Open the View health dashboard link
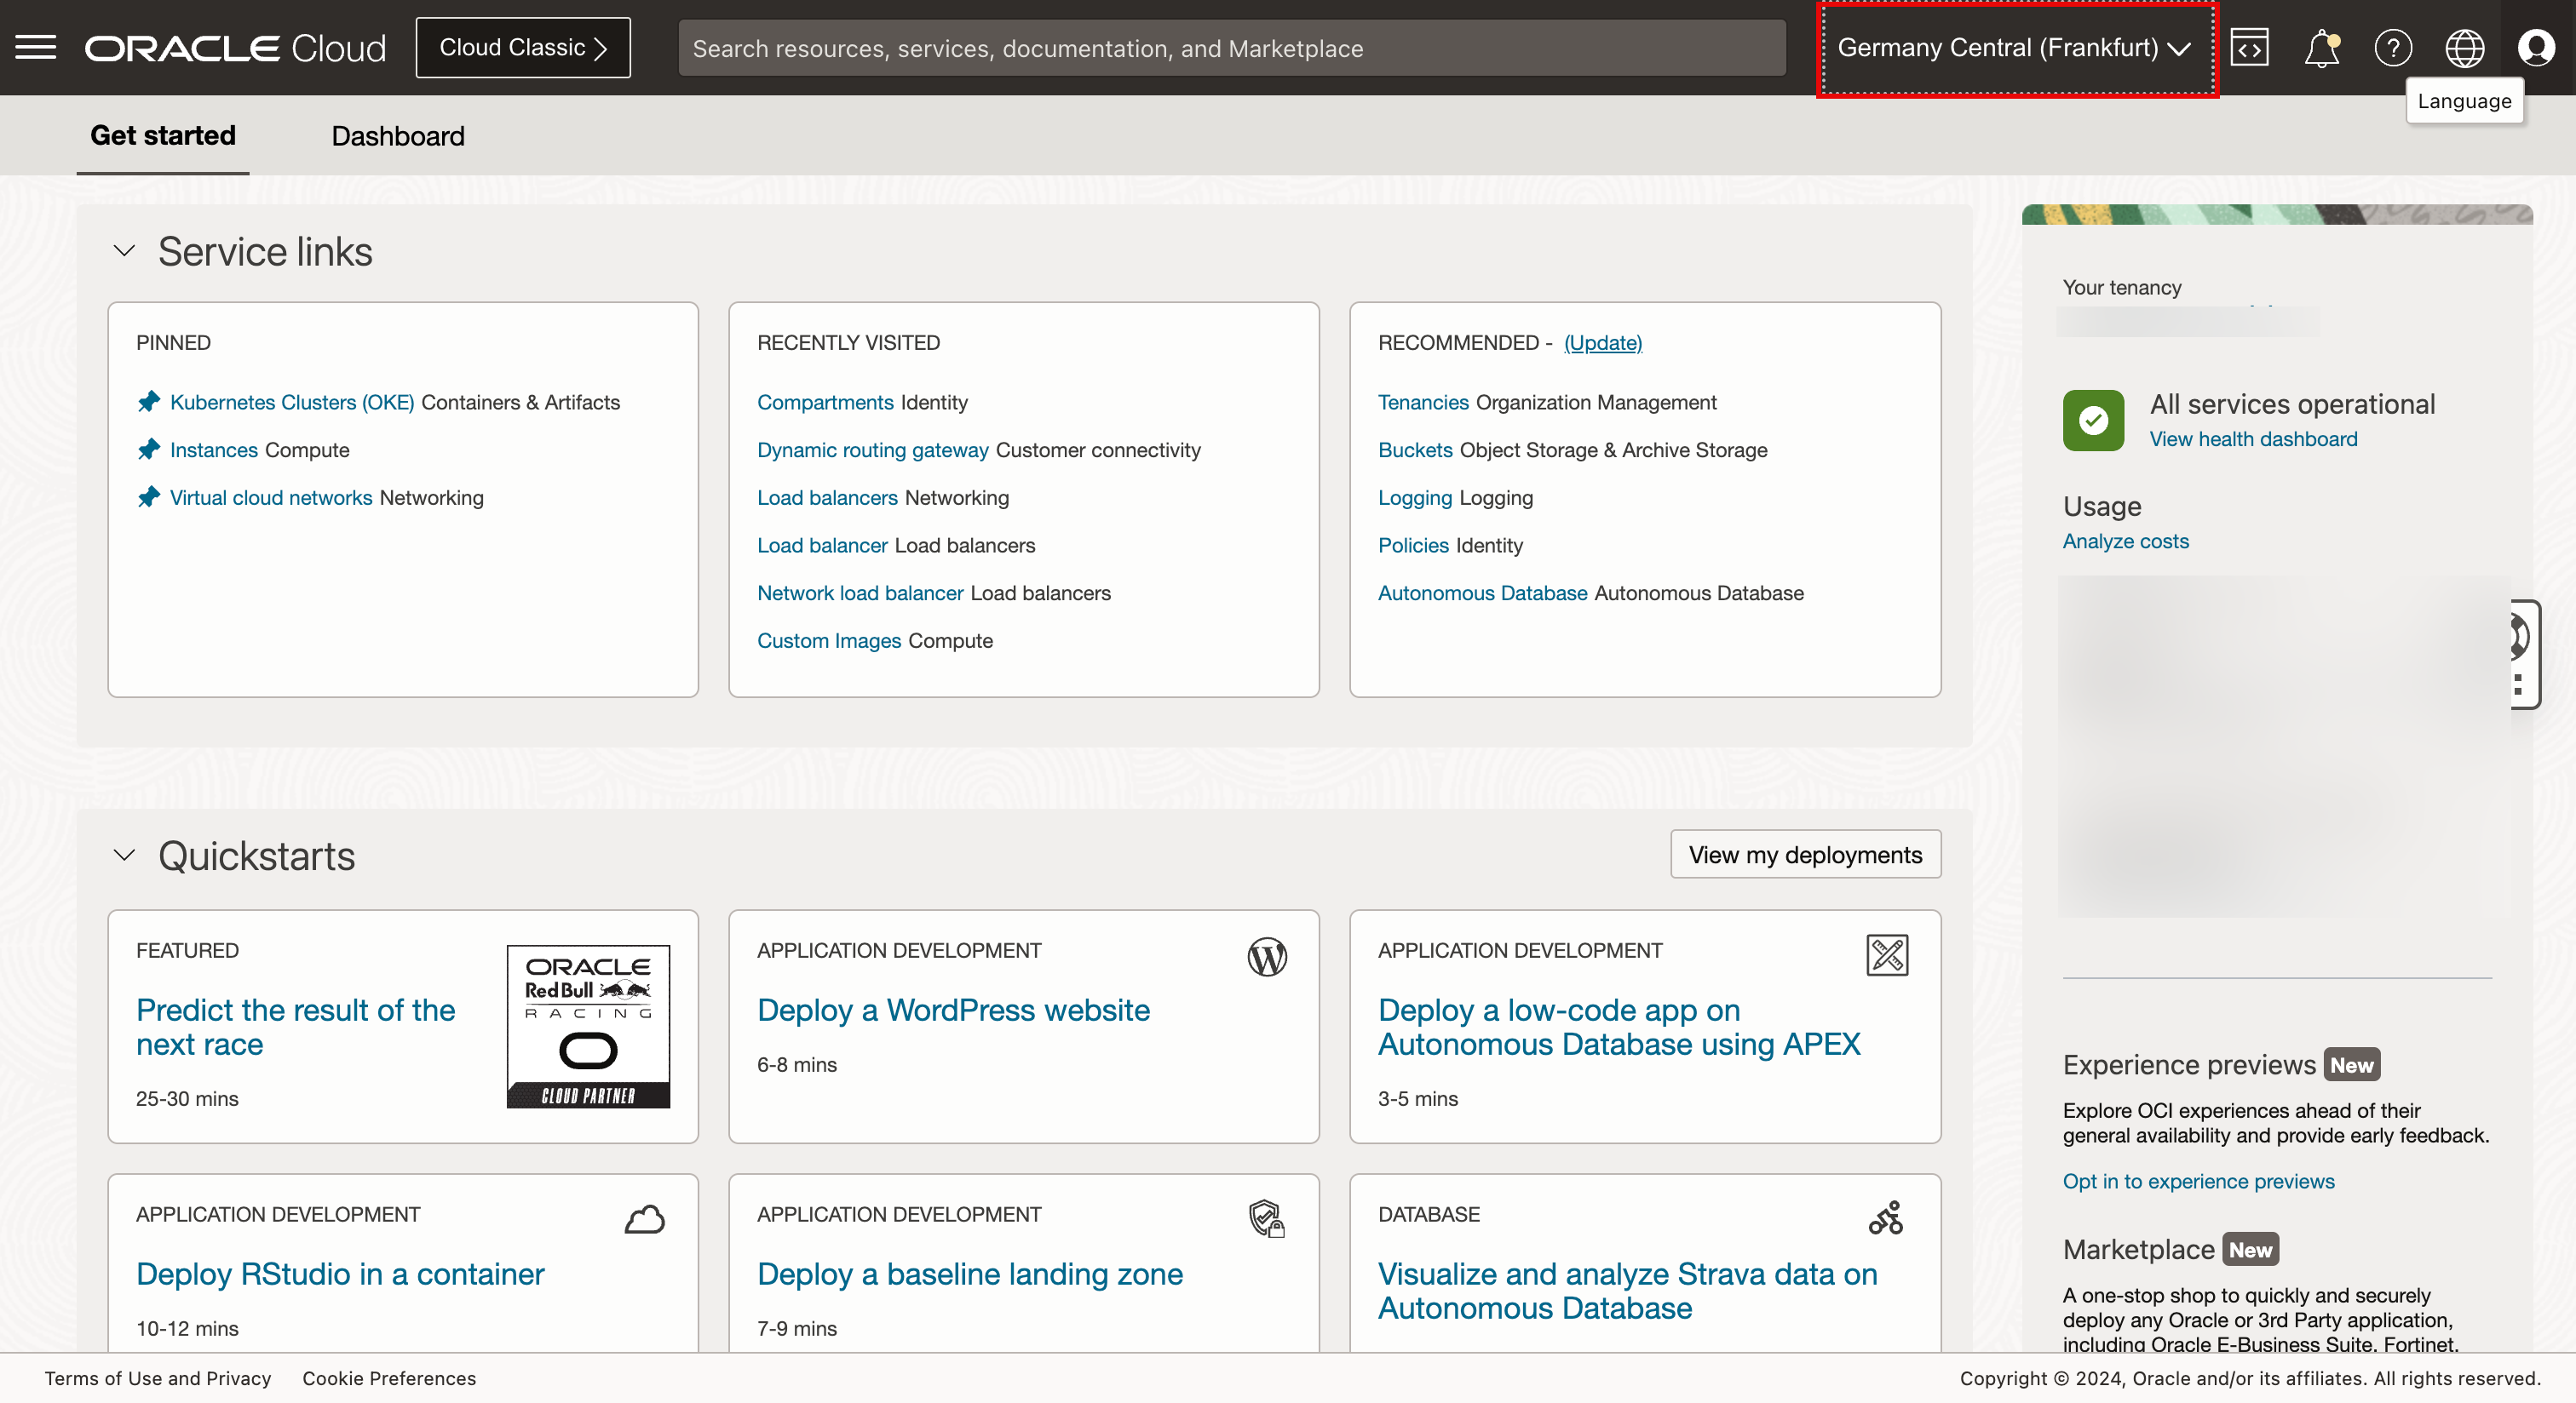 [x=2253, y=438]
